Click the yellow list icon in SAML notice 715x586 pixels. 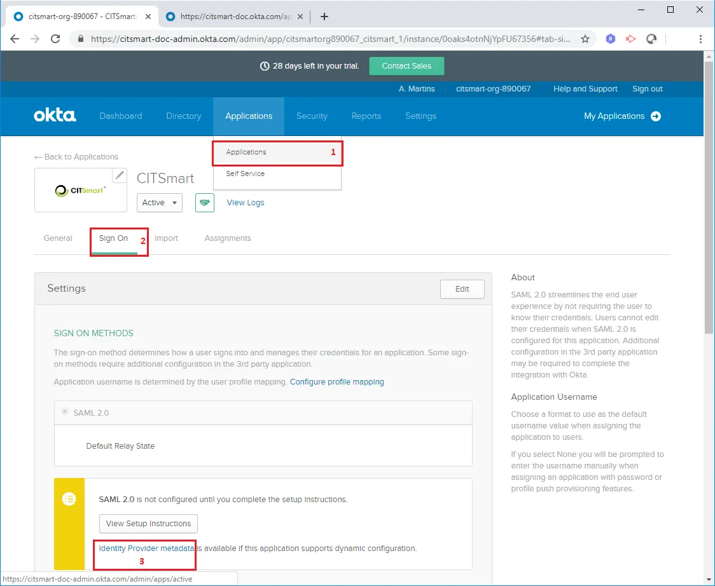69,498
